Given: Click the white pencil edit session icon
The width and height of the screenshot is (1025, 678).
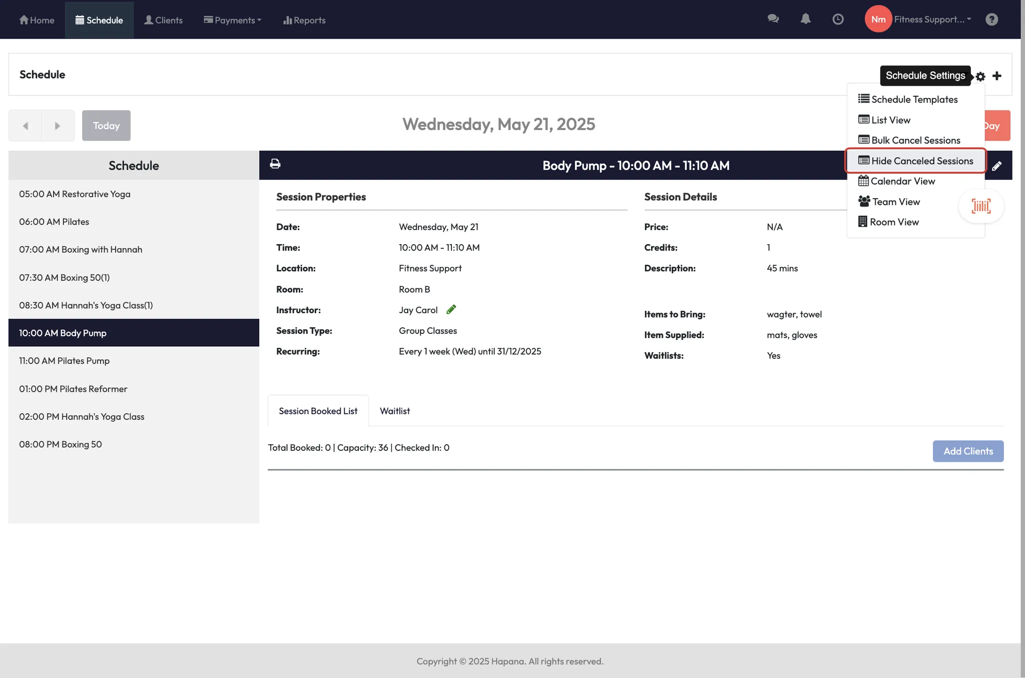Looking at the screenshot, I should point(996,166).
